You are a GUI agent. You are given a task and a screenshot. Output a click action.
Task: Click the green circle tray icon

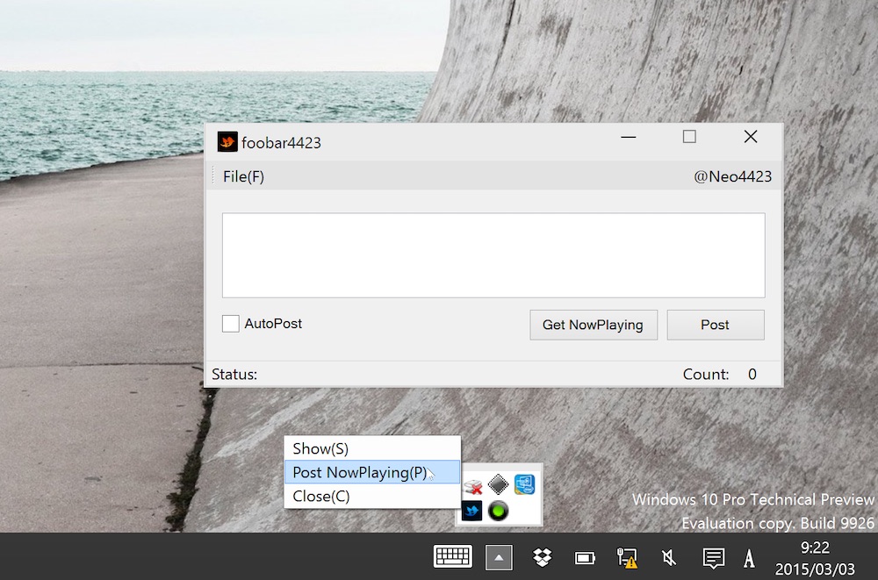pyautogui.click(x=499, y=510)
